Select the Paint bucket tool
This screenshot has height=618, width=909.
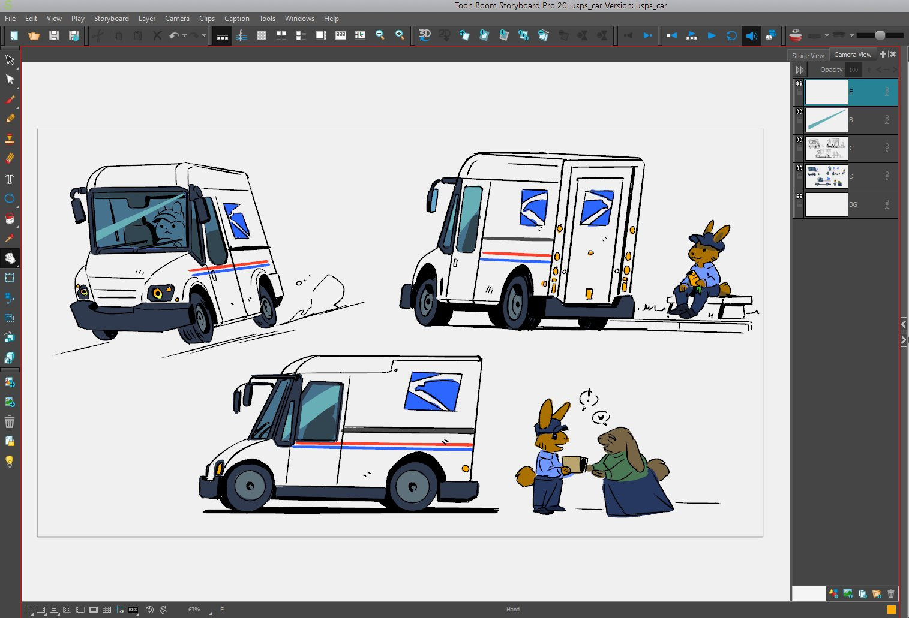click(10, 218)
